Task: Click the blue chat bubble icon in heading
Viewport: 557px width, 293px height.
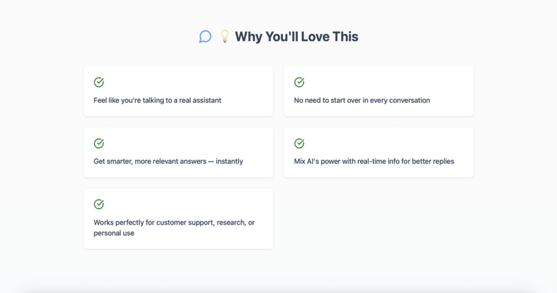Action: point(206,36)
